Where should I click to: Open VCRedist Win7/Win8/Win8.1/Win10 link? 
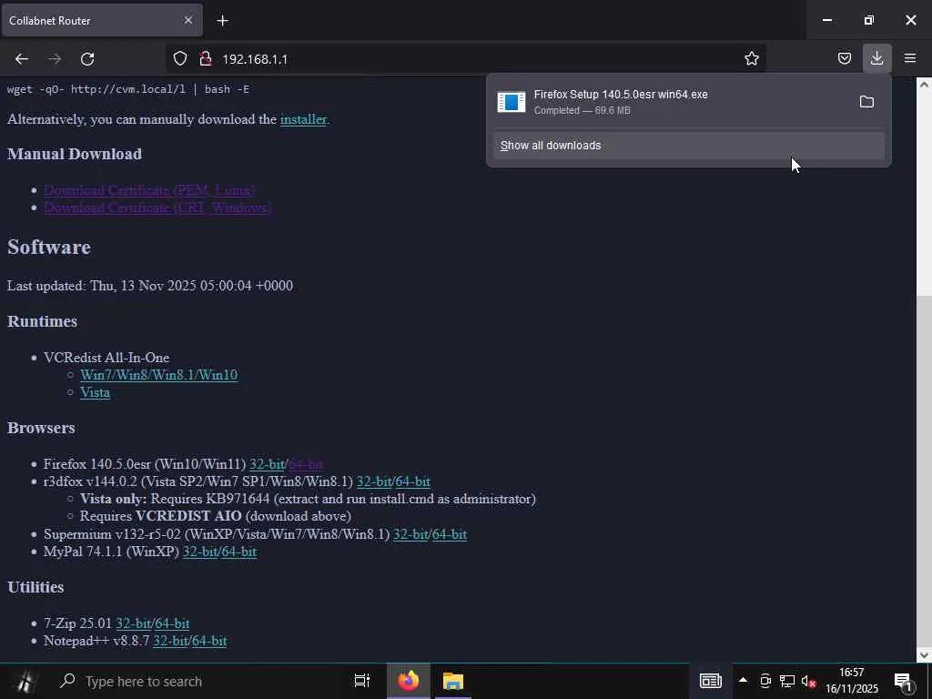(x=158, y=375)
